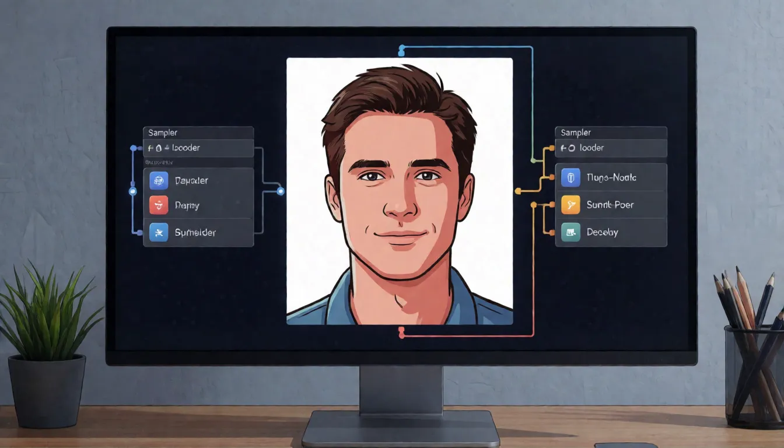Click the 'Decaby' label

click(602, 232)
